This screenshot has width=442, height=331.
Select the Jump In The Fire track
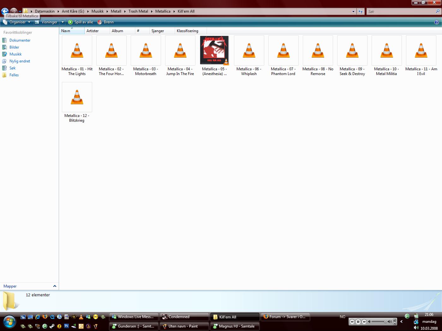[x=180, y=56]
